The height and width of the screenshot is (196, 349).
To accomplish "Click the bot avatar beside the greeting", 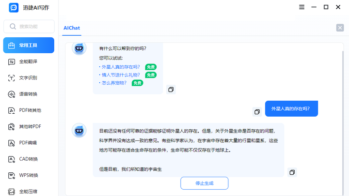I will click(x=79, y=48).
